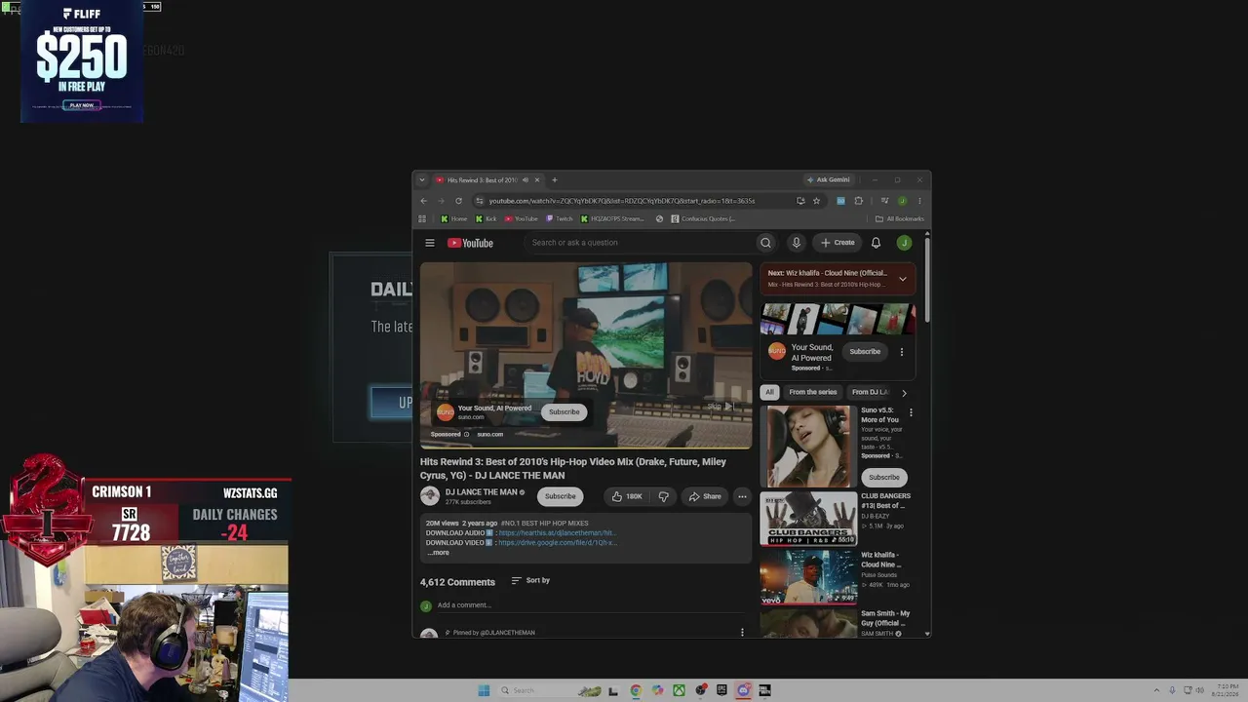Click the install app icon in address bar
Screen dimensions: 1248x702
pyautogui.click(x=800, y=201)
